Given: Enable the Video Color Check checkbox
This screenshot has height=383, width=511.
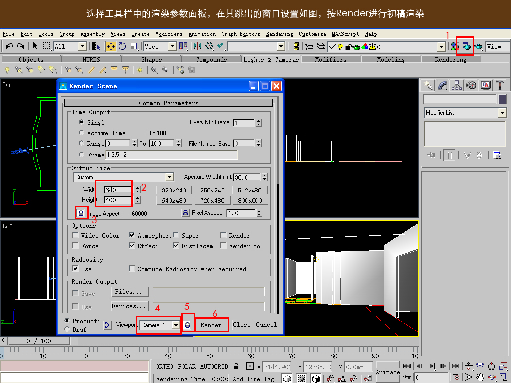Looking at the screenshot, I should (x=75, y=235).
